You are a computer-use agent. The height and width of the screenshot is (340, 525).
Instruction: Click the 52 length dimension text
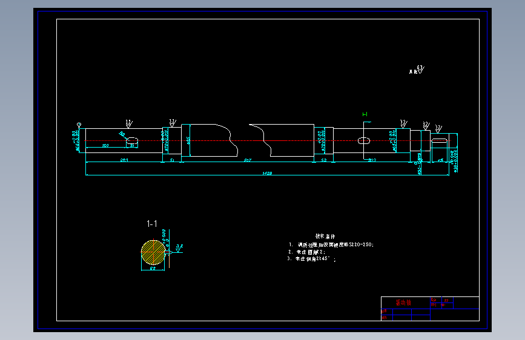click(324, 160)
